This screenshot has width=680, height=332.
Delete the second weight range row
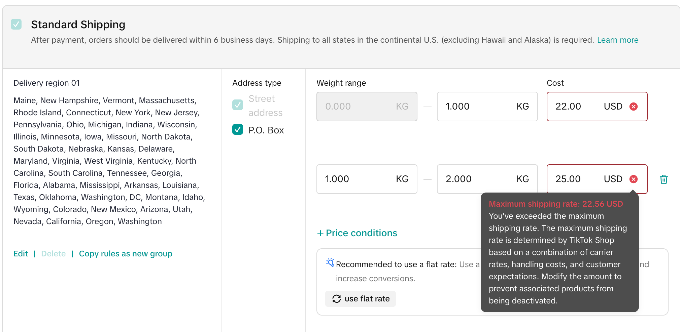click(x=664, y=179)
